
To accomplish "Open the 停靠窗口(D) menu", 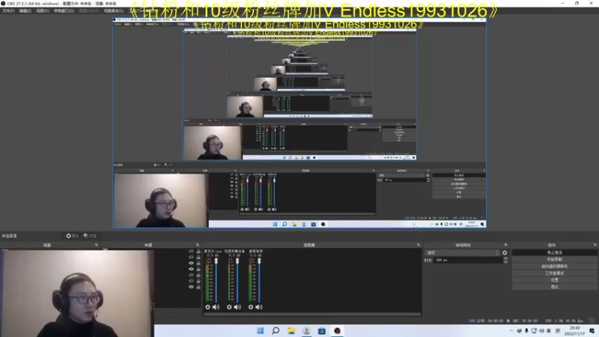I will pyautogui.click(x=64, y=10).
